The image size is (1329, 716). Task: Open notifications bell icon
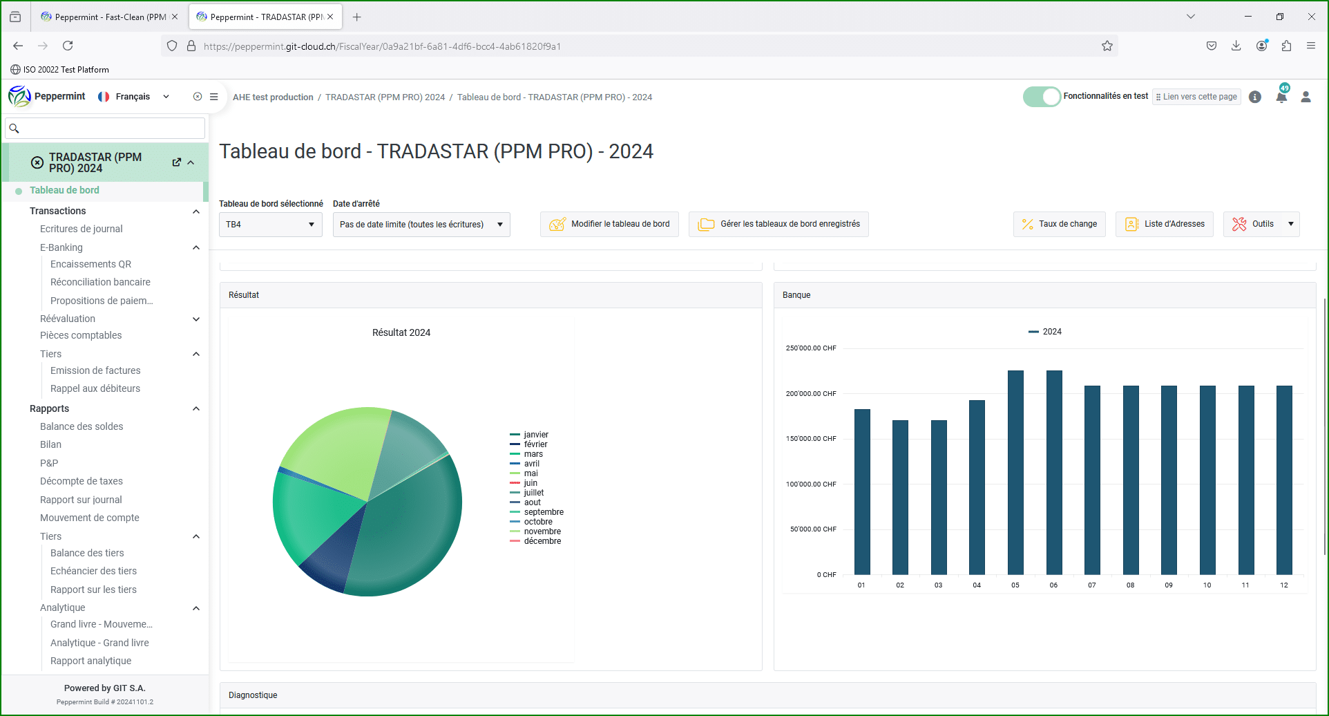point(1281,97)
